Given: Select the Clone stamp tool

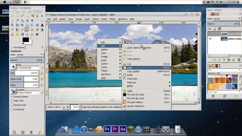Looking at the screenshot, I should click(12, 34).
